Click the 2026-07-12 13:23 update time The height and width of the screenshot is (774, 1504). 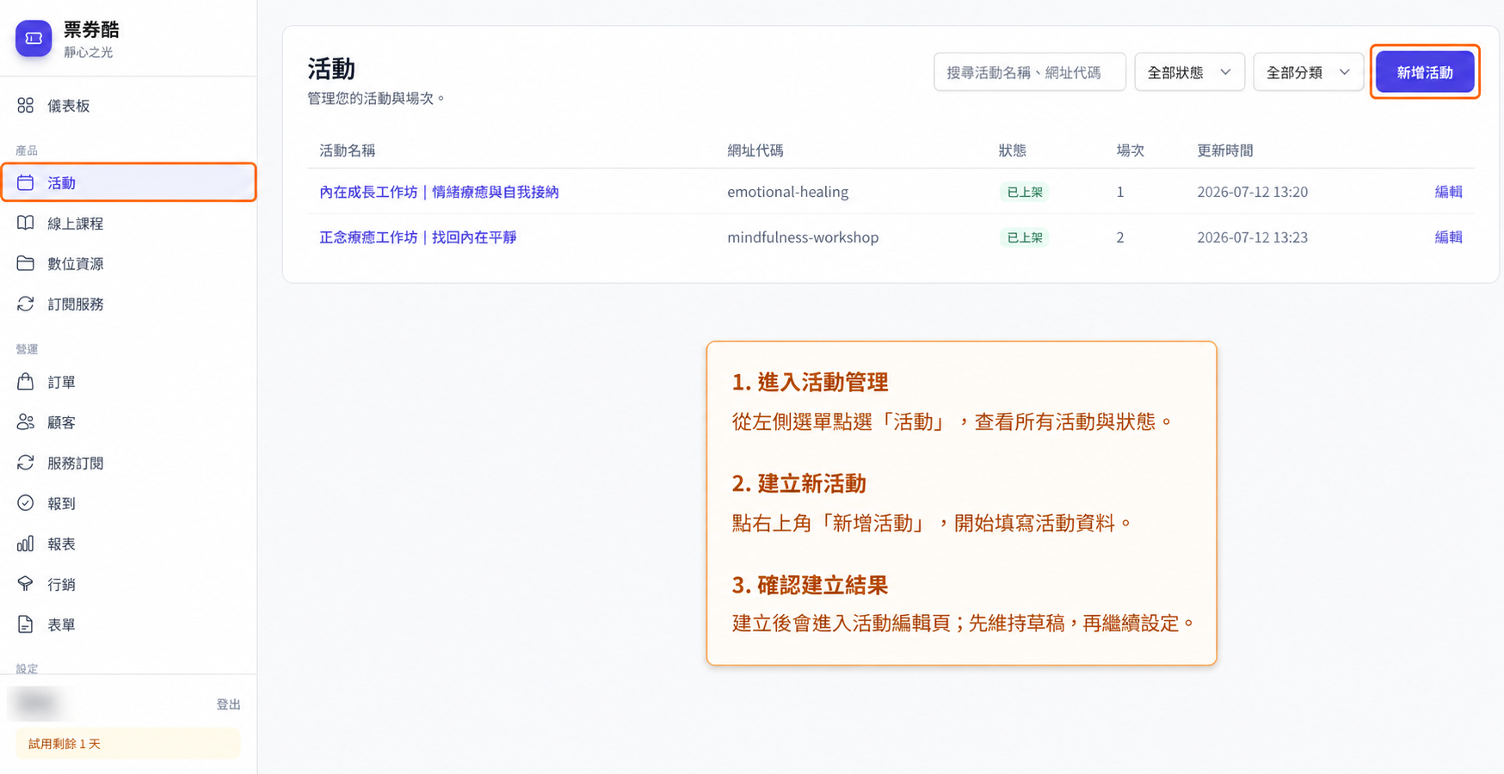1252,237
